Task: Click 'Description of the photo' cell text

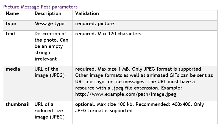Action: tap(51, 46)
